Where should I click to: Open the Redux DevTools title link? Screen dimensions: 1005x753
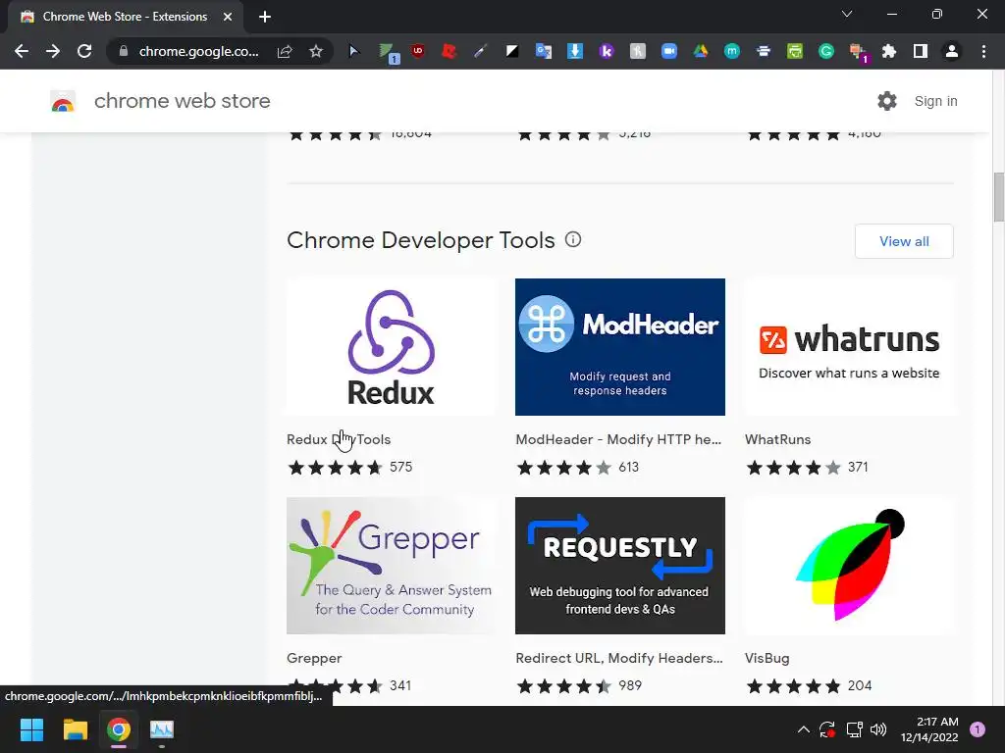[x=339, y=439]
